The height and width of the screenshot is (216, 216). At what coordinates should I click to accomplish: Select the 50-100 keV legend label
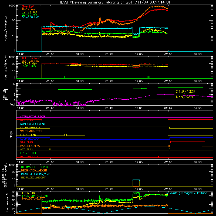[x=31, y=17]
